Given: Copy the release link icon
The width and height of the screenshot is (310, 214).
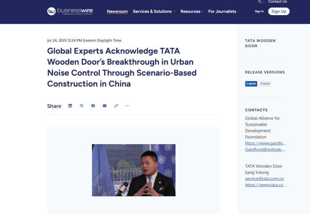Looking at the screenshot, I should pyautogui.click(x=116, y=106).
